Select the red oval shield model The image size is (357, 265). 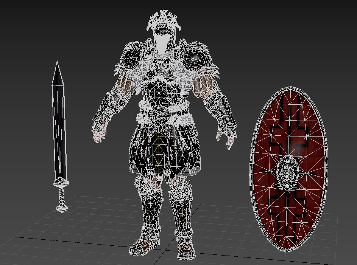[288, 169]
